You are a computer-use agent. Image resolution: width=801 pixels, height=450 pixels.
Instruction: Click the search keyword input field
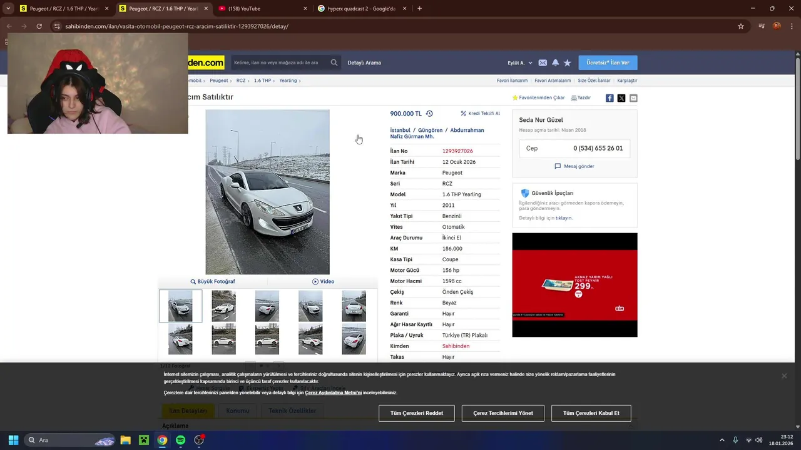(280, 62)
